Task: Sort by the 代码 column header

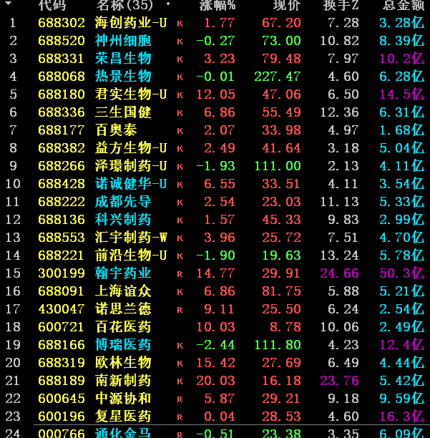Action: tap(52, 5)
